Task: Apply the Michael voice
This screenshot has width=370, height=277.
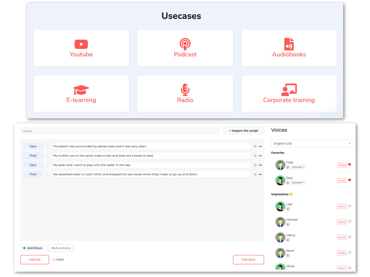Action: click(342, 222)
